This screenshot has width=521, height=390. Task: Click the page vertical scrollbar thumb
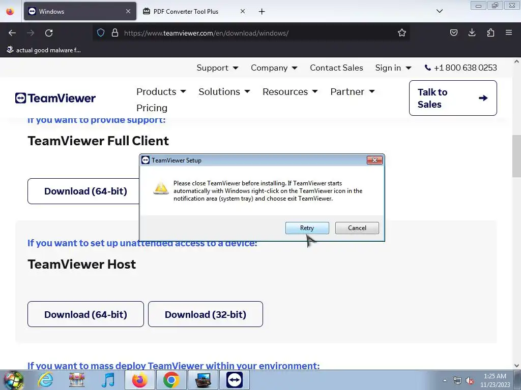point(516,156)
